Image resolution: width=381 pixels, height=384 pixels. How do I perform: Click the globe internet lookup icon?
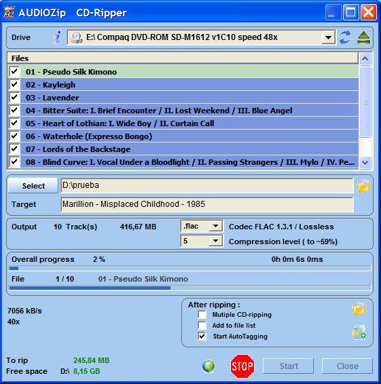point(208,366)
